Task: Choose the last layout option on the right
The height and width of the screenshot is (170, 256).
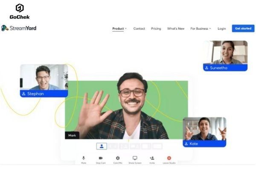Action: point(157,146)
